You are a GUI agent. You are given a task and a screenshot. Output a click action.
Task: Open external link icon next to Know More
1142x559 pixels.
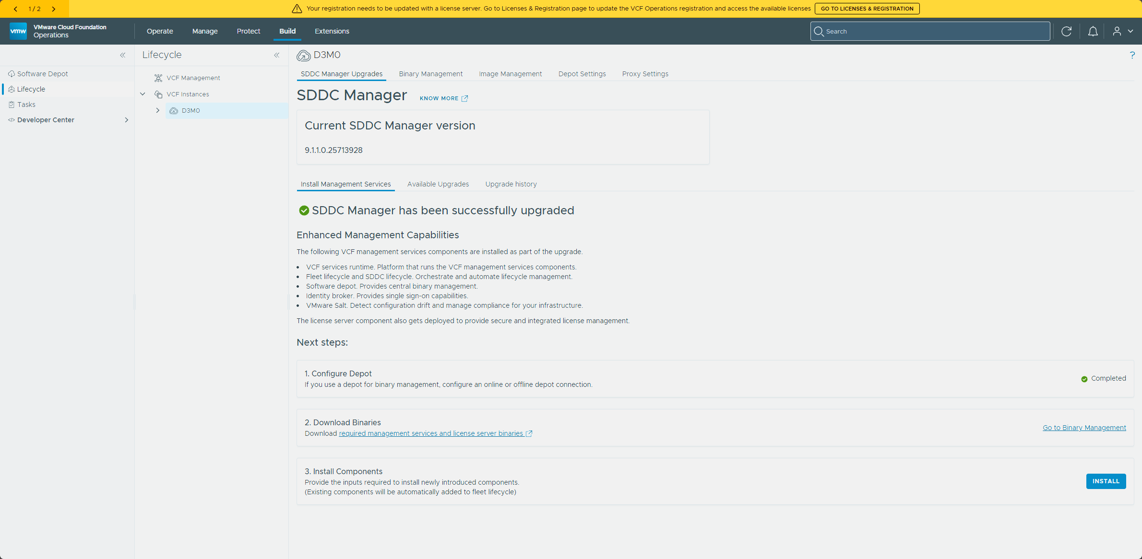coord(464,98)
